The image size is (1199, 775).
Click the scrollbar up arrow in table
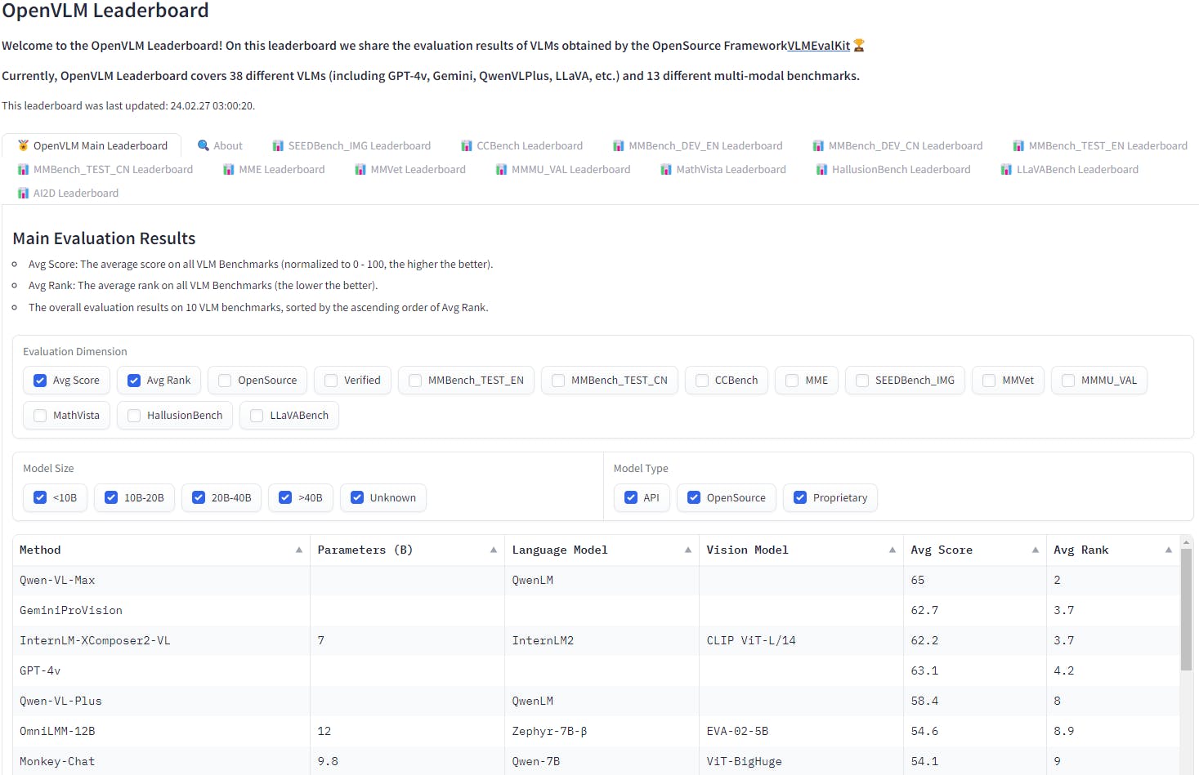(1186, 542)
